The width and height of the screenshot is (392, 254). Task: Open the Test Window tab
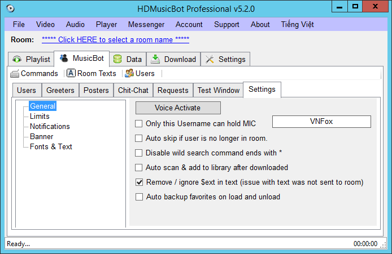pyautogui.click(x=219, y=90)
